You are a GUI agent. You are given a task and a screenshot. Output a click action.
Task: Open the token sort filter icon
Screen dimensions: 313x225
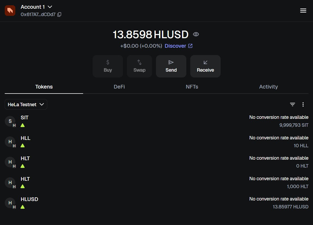[x=292, y=104]
